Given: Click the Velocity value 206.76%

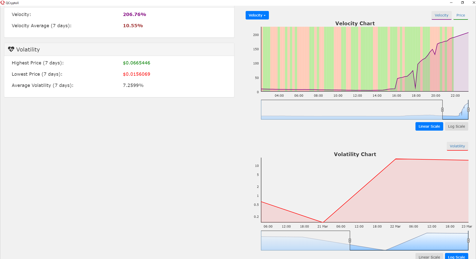Looking at the screenshot, I should (135, 14).
